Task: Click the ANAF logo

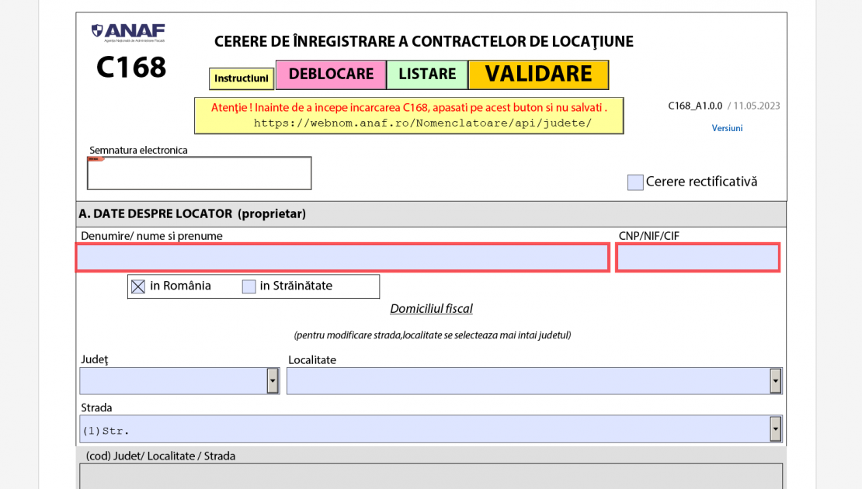Action: pos(129,33)
